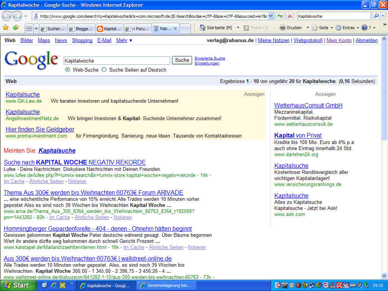Click the Suche button
Viewport: 388px width, 291px height.
(x=182, y=60)
